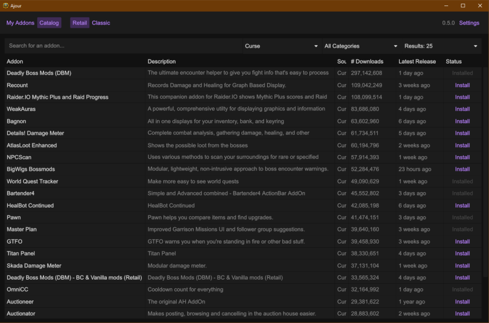
Task: Click the Bartender4 addon name
Action: coord(21,194)
